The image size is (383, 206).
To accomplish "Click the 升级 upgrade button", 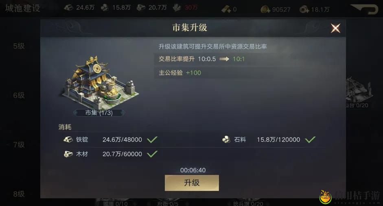I will [x=192, y=183].
